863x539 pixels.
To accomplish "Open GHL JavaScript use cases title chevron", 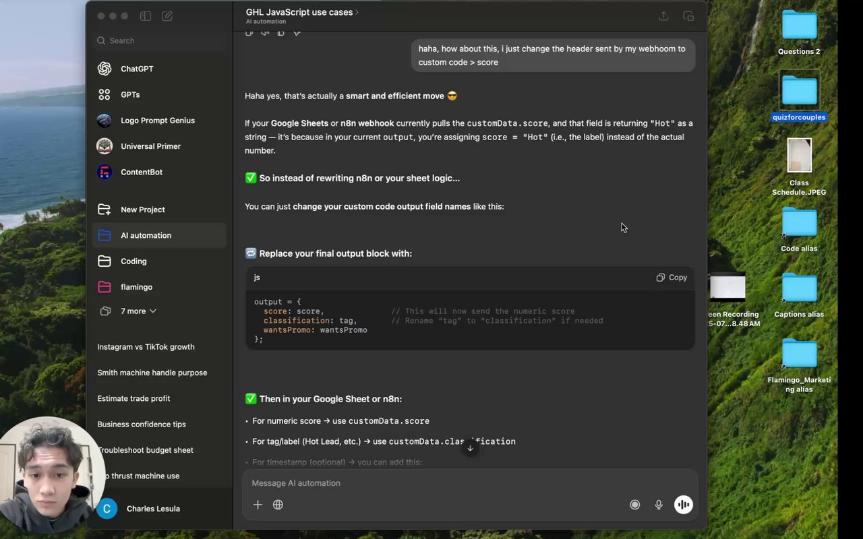I will 357,12.
